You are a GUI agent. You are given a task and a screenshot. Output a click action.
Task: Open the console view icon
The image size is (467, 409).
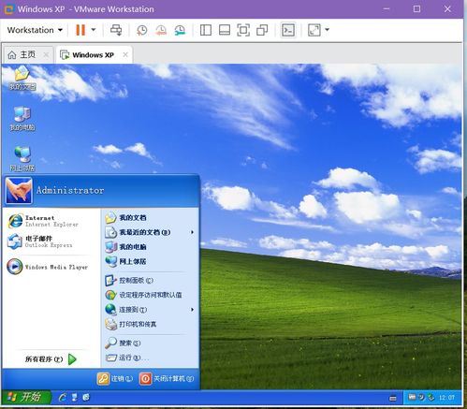pos(287,30)
